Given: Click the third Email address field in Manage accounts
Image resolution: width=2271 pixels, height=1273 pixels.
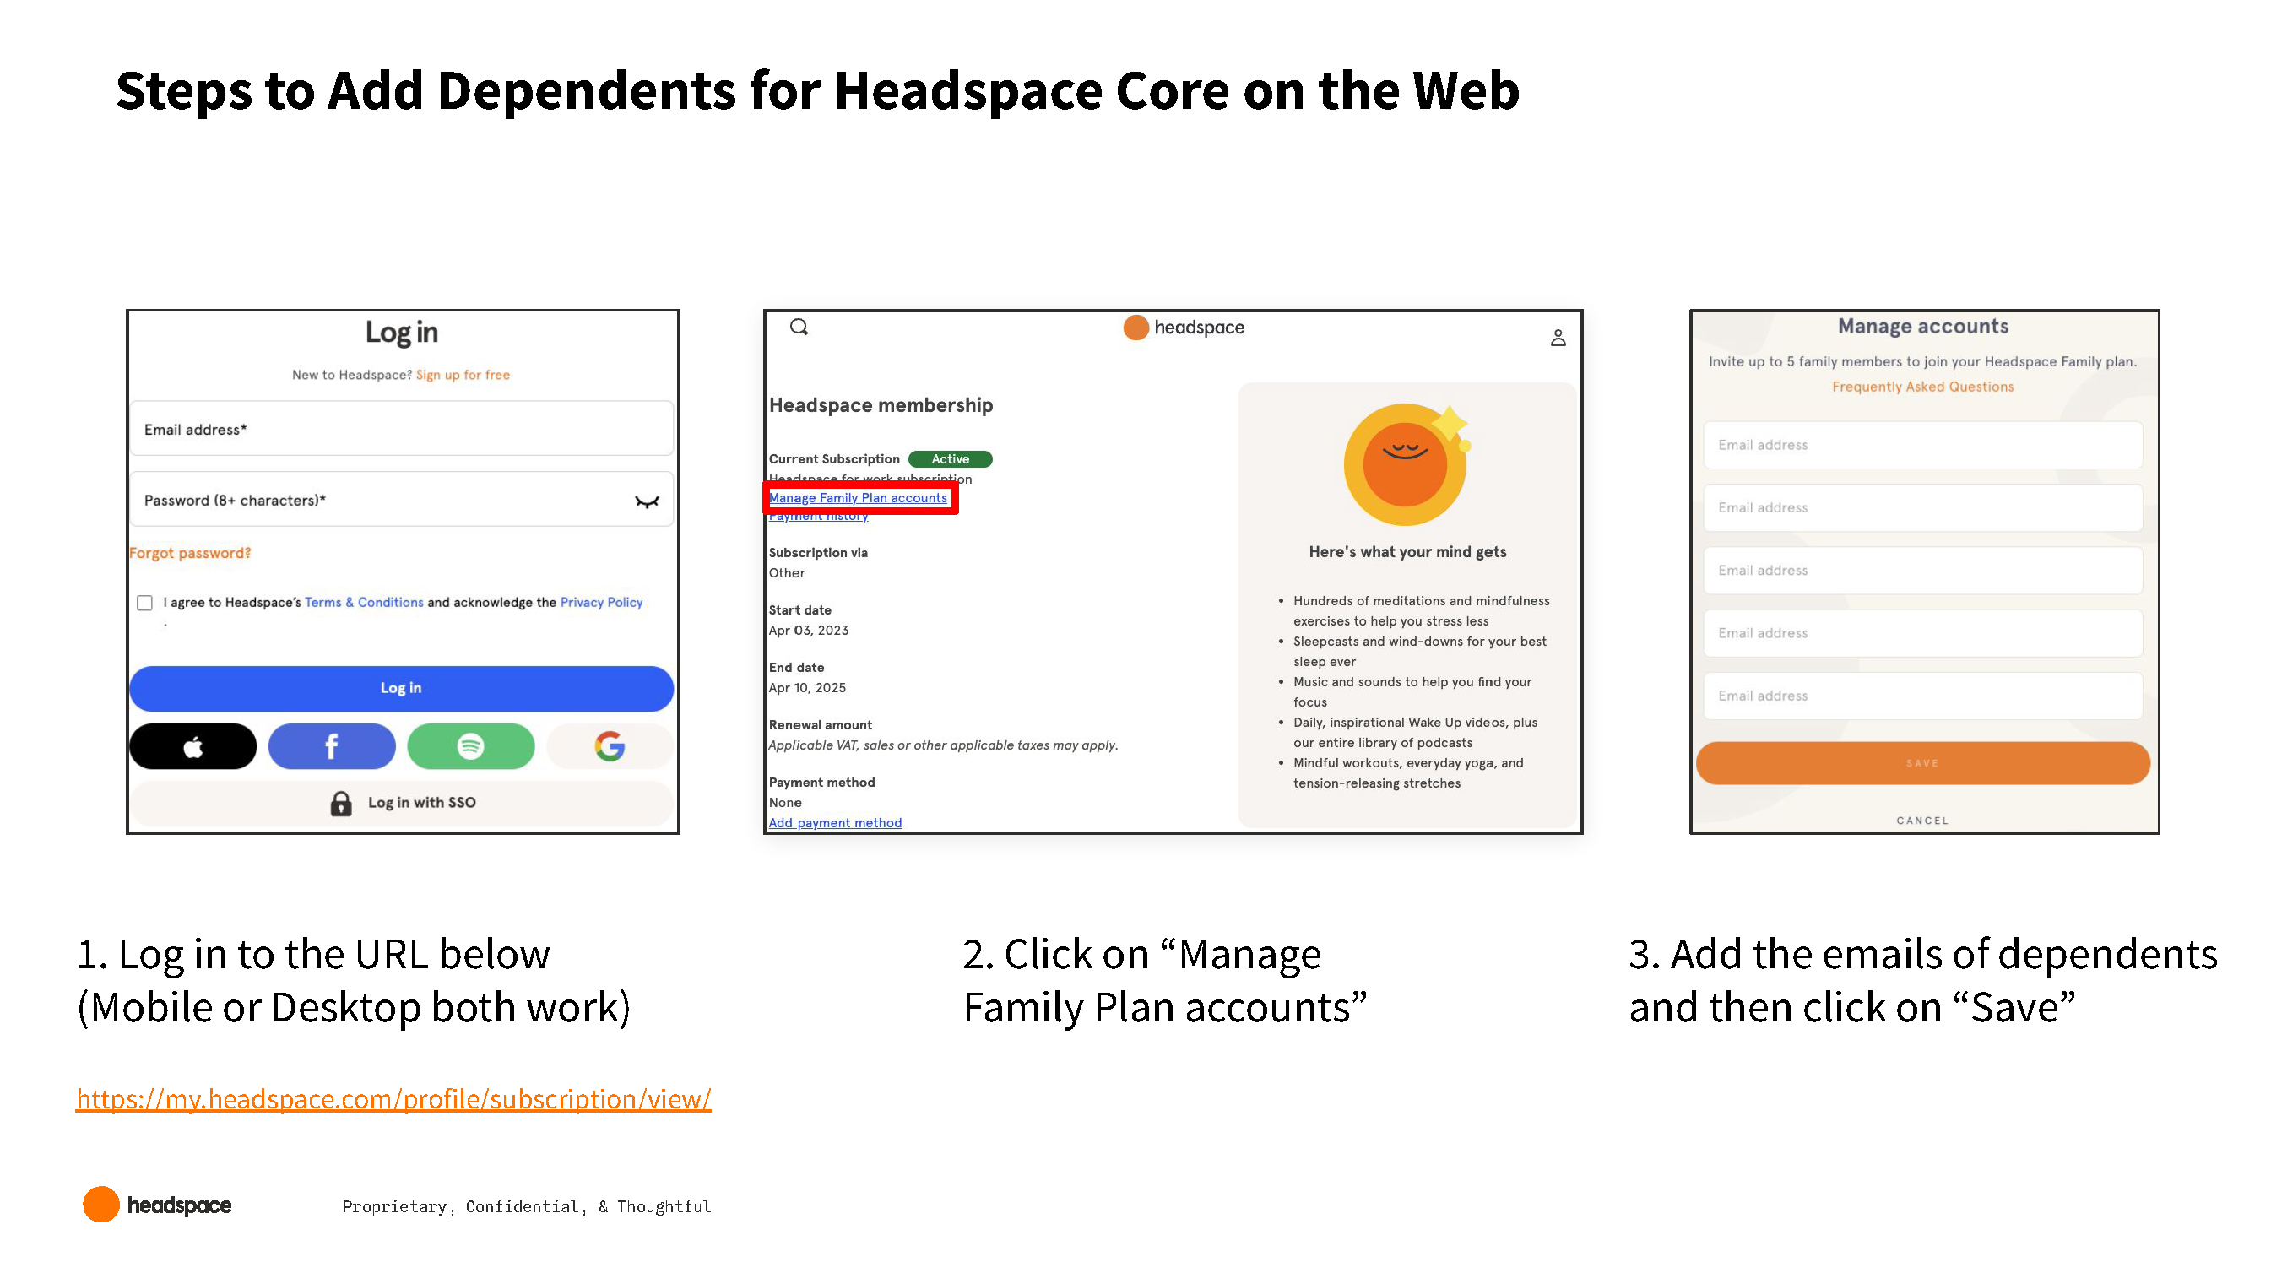Looking at the screenshot, I should pyautogui.click(x=1923, y=571).
